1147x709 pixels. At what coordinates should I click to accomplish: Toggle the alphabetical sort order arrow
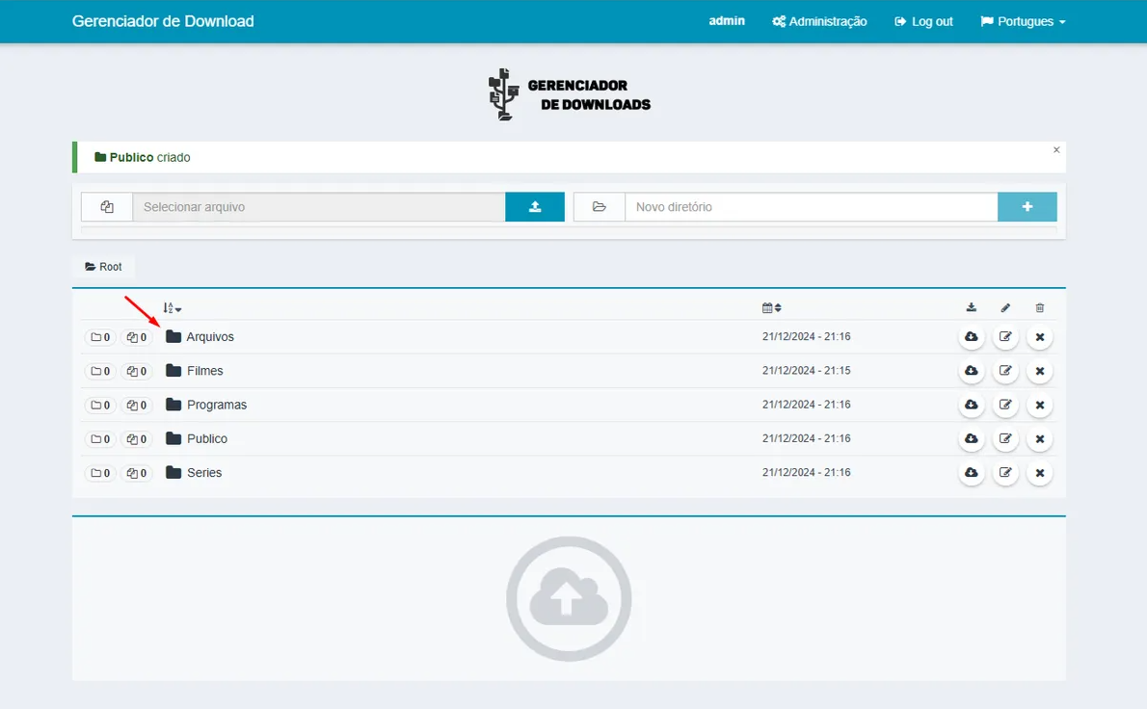[177, 307]
